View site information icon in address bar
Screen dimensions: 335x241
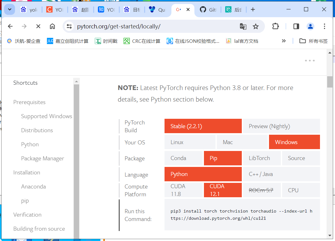tap(69, 27)
